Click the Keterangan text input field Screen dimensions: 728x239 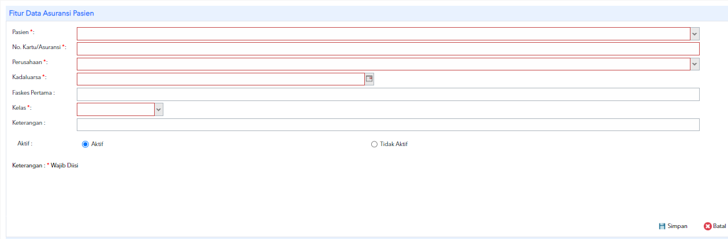tap(388, 125)
